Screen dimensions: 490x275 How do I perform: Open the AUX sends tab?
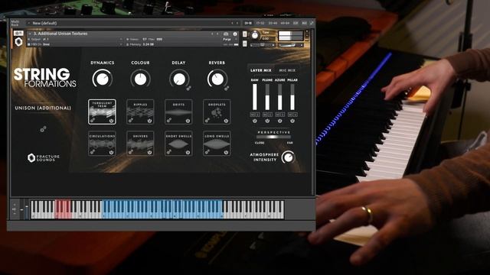coord(304,23)
